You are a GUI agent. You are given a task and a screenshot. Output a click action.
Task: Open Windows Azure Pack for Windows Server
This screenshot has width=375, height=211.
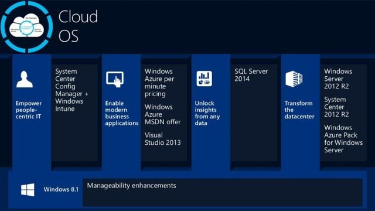(343, 139)
